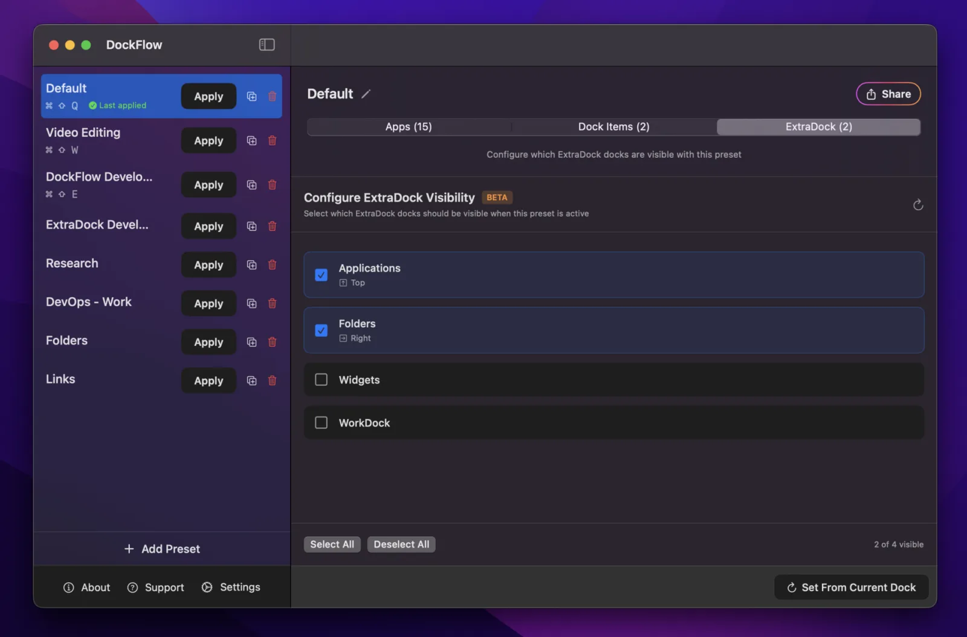Open DockFlow Settings
967x637 pixels.
(231, 587)
